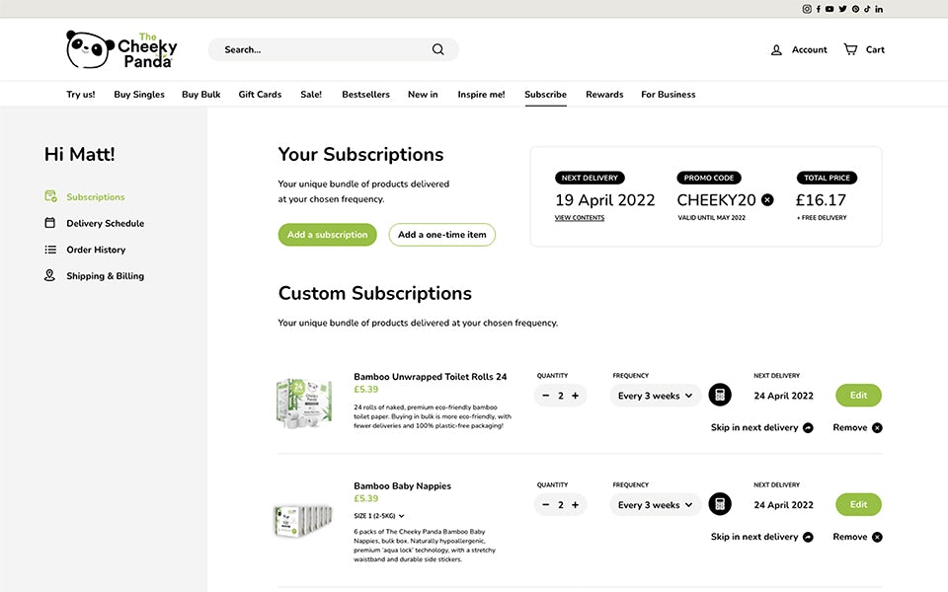Click the remove X icon for Baby Nappies
This screenshot has width=948, height=592.
pos(877,537)
